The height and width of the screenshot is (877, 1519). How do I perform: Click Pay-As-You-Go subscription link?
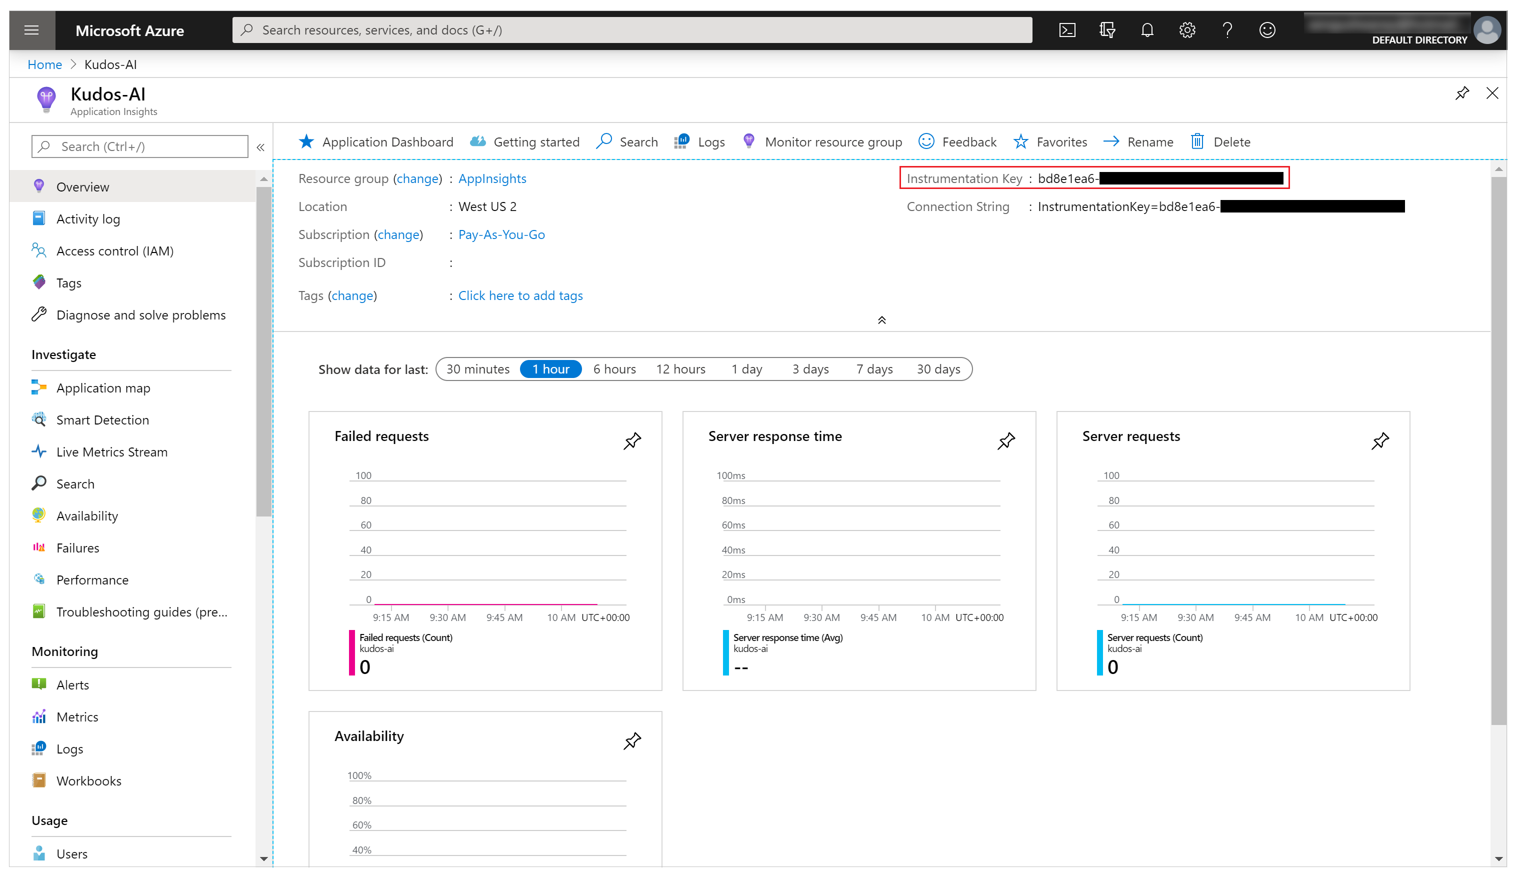pyautogui.click(x=501, y=235)
